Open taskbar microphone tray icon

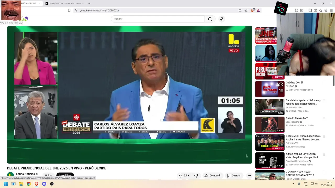click(x=299, y=184)
